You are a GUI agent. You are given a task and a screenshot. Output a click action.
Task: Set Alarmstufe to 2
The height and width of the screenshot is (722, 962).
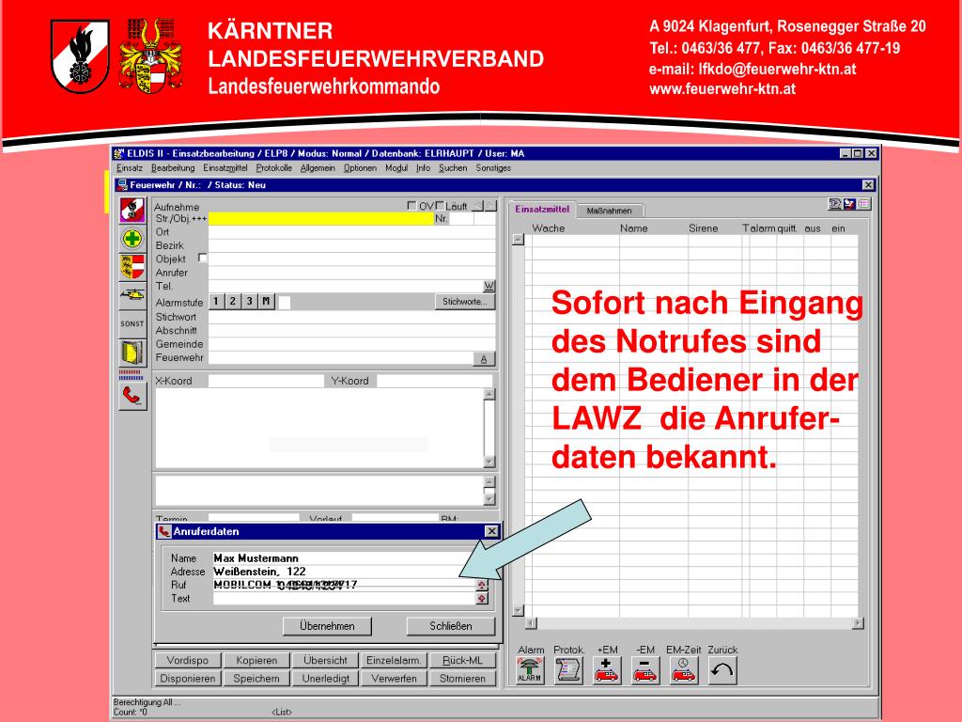[233, 302]
